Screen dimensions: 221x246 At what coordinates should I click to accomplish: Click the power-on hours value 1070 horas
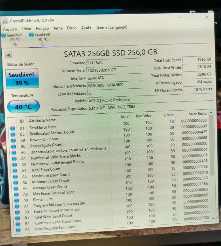198,90
